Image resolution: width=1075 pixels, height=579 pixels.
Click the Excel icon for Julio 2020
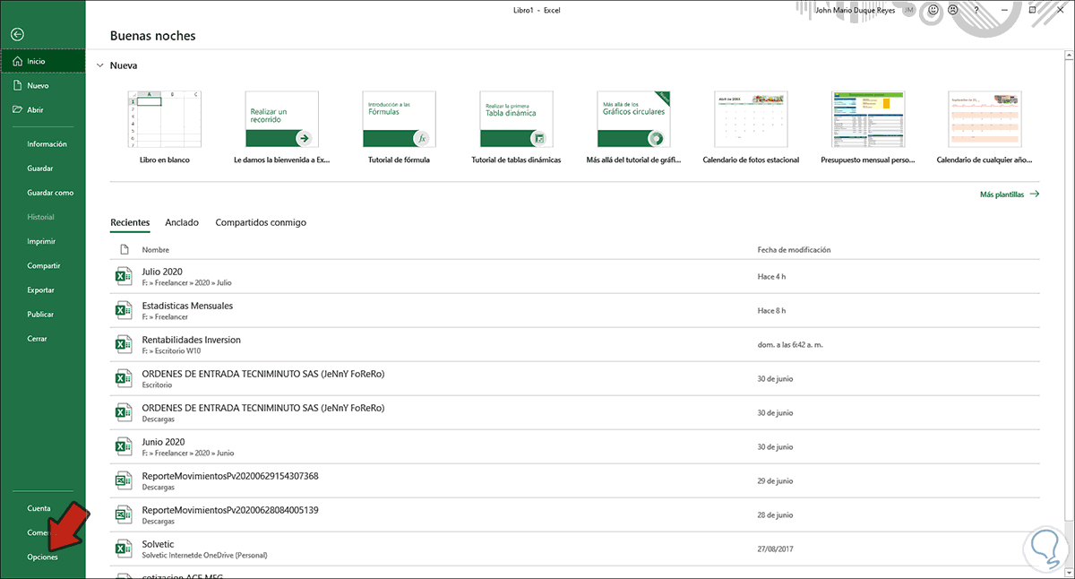[x=124, y=276]
